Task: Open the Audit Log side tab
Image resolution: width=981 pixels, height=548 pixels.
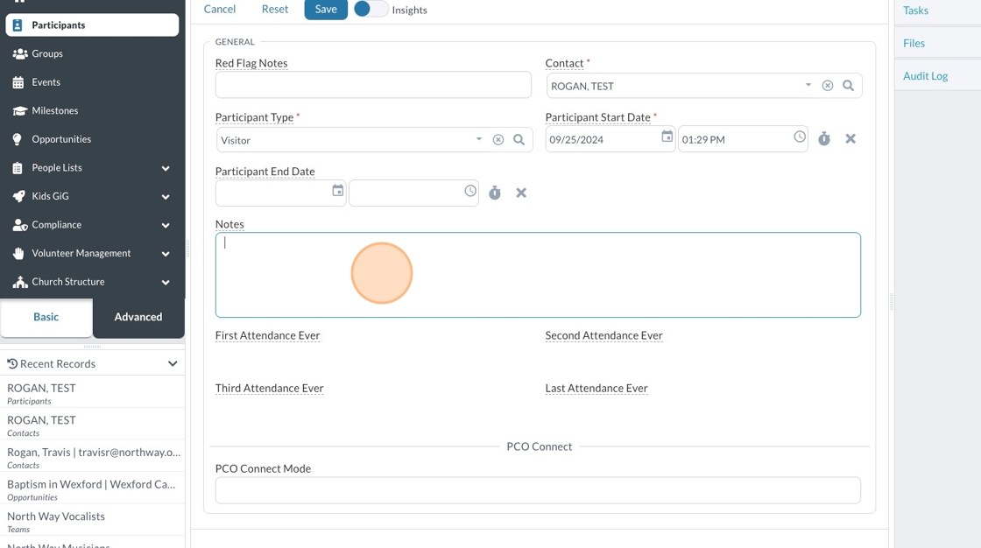Action: pyautogui.click(x=925, y=75)
